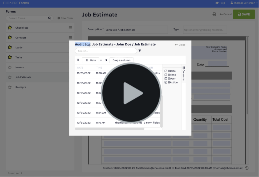
Task: Remove the Date grouping chip with x
Action: coord(101,60)
